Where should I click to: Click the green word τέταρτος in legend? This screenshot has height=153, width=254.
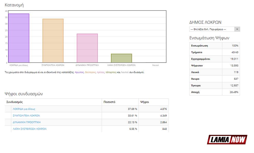[111, 72]
